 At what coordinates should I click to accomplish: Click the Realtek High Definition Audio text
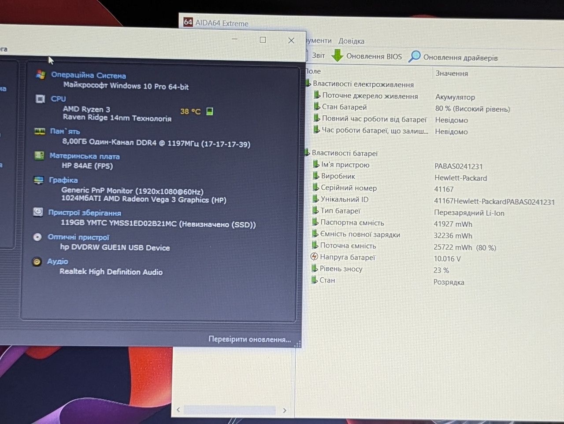pyautogui.click(x=111, y=272)
